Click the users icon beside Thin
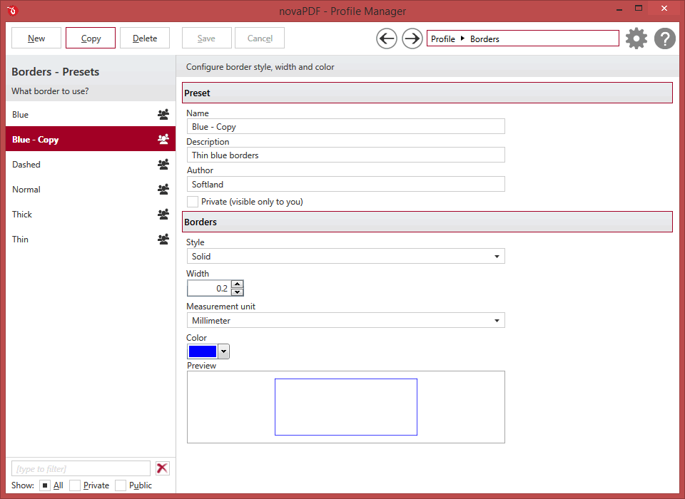Viewport: 685px width, 499px height. coord(163,239)
